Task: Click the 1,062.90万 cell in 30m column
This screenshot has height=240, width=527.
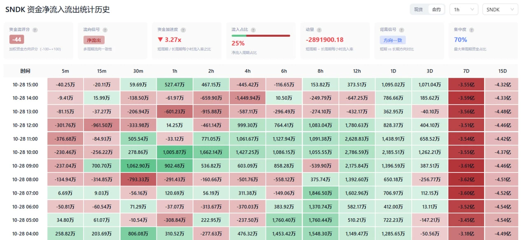Action: coord(138,166)
